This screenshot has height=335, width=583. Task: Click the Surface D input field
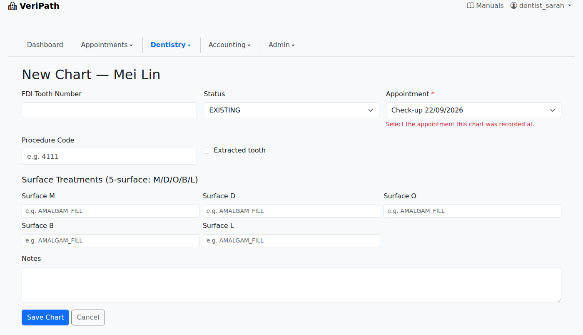click(291, 211)
